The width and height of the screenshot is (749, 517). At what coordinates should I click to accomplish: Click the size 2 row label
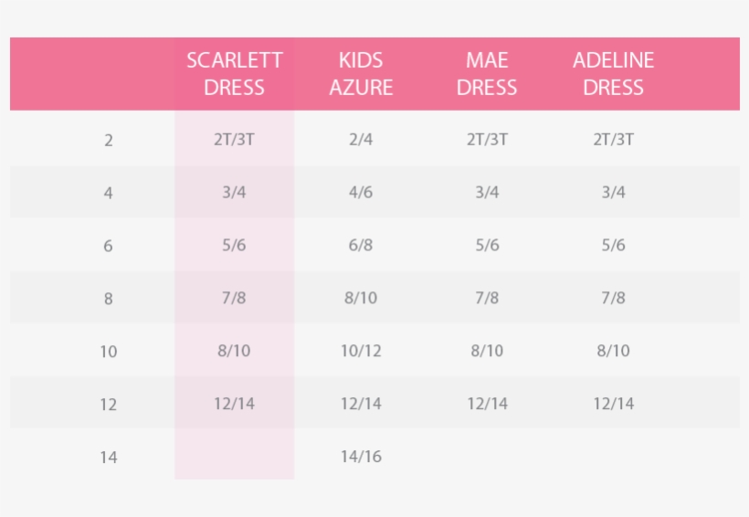point(109,141)
